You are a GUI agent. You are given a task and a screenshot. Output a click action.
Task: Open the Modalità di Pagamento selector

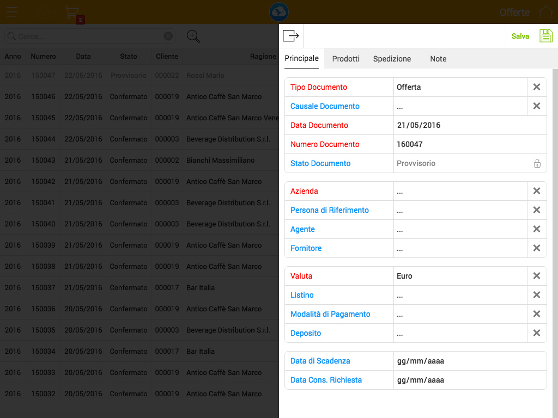[x=460, y=314]
